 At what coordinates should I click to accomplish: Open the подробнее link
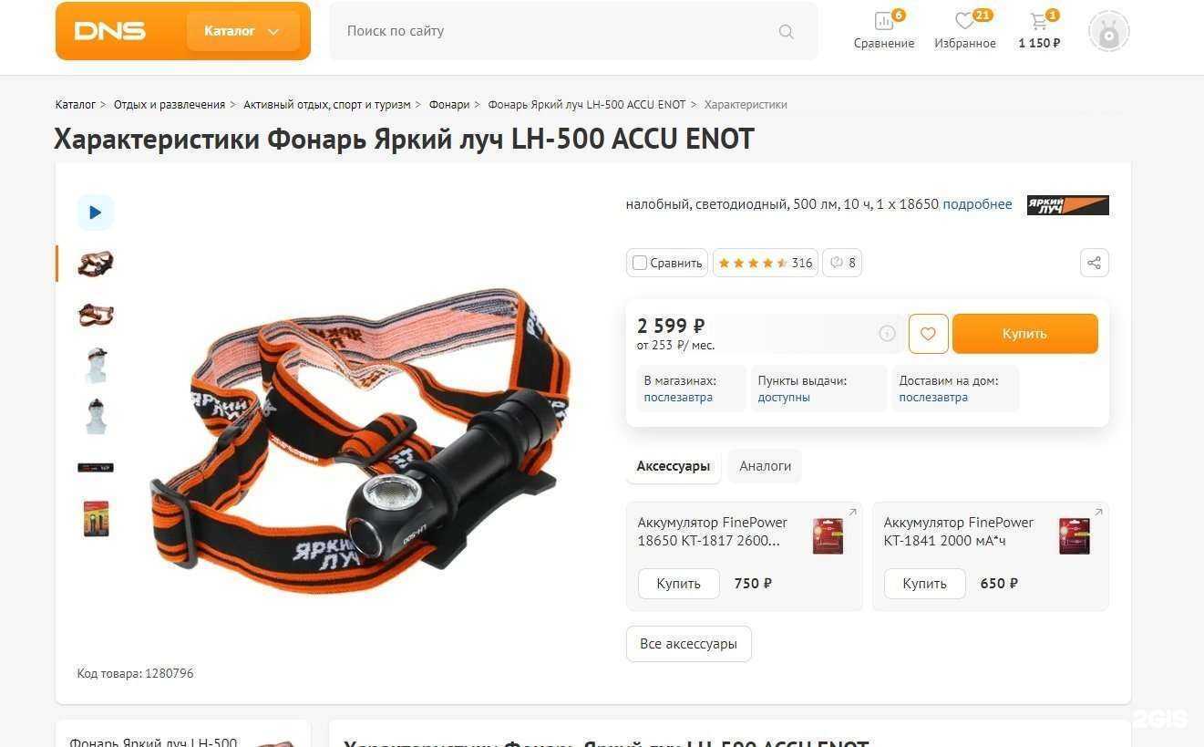[977, 204]
